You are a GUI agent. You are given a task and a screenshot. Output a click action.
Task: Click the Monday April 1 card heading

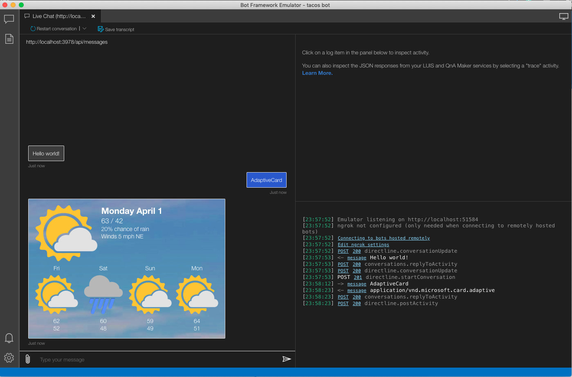(132, 211)
